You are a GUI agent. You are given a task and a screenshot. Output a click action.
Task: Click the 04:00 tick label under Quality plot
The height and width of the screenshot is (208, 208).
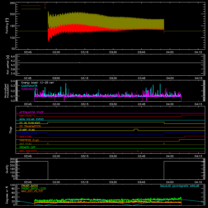coord(170,182)
